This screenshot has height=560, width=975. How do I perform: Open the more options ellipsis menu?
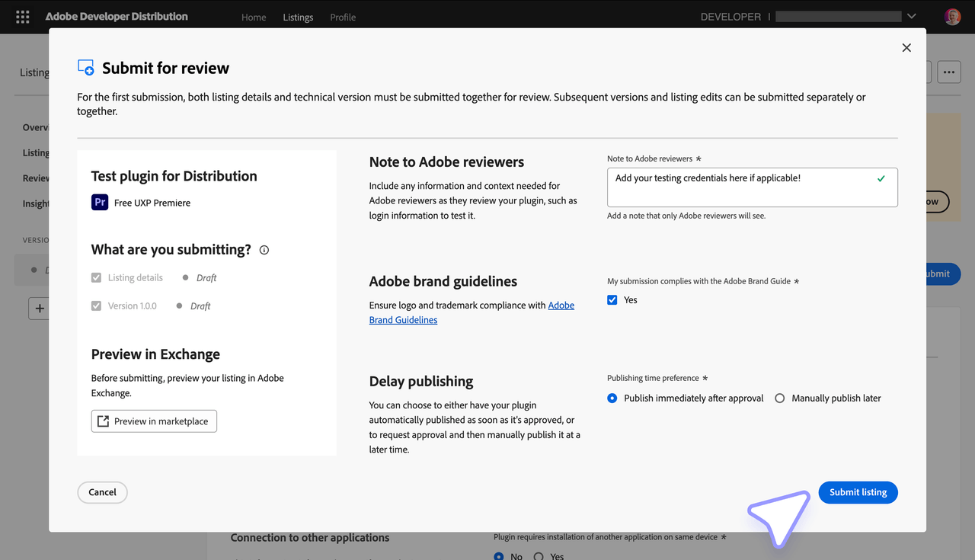pos(948,71)
